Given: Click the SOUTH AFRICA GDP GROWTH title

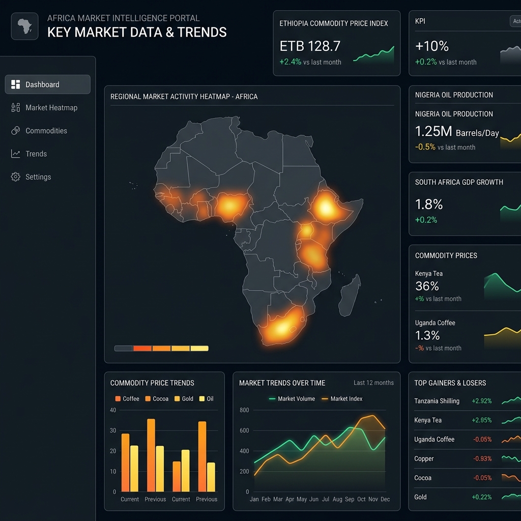Looking at the screenshot, I should coord(459,182).
